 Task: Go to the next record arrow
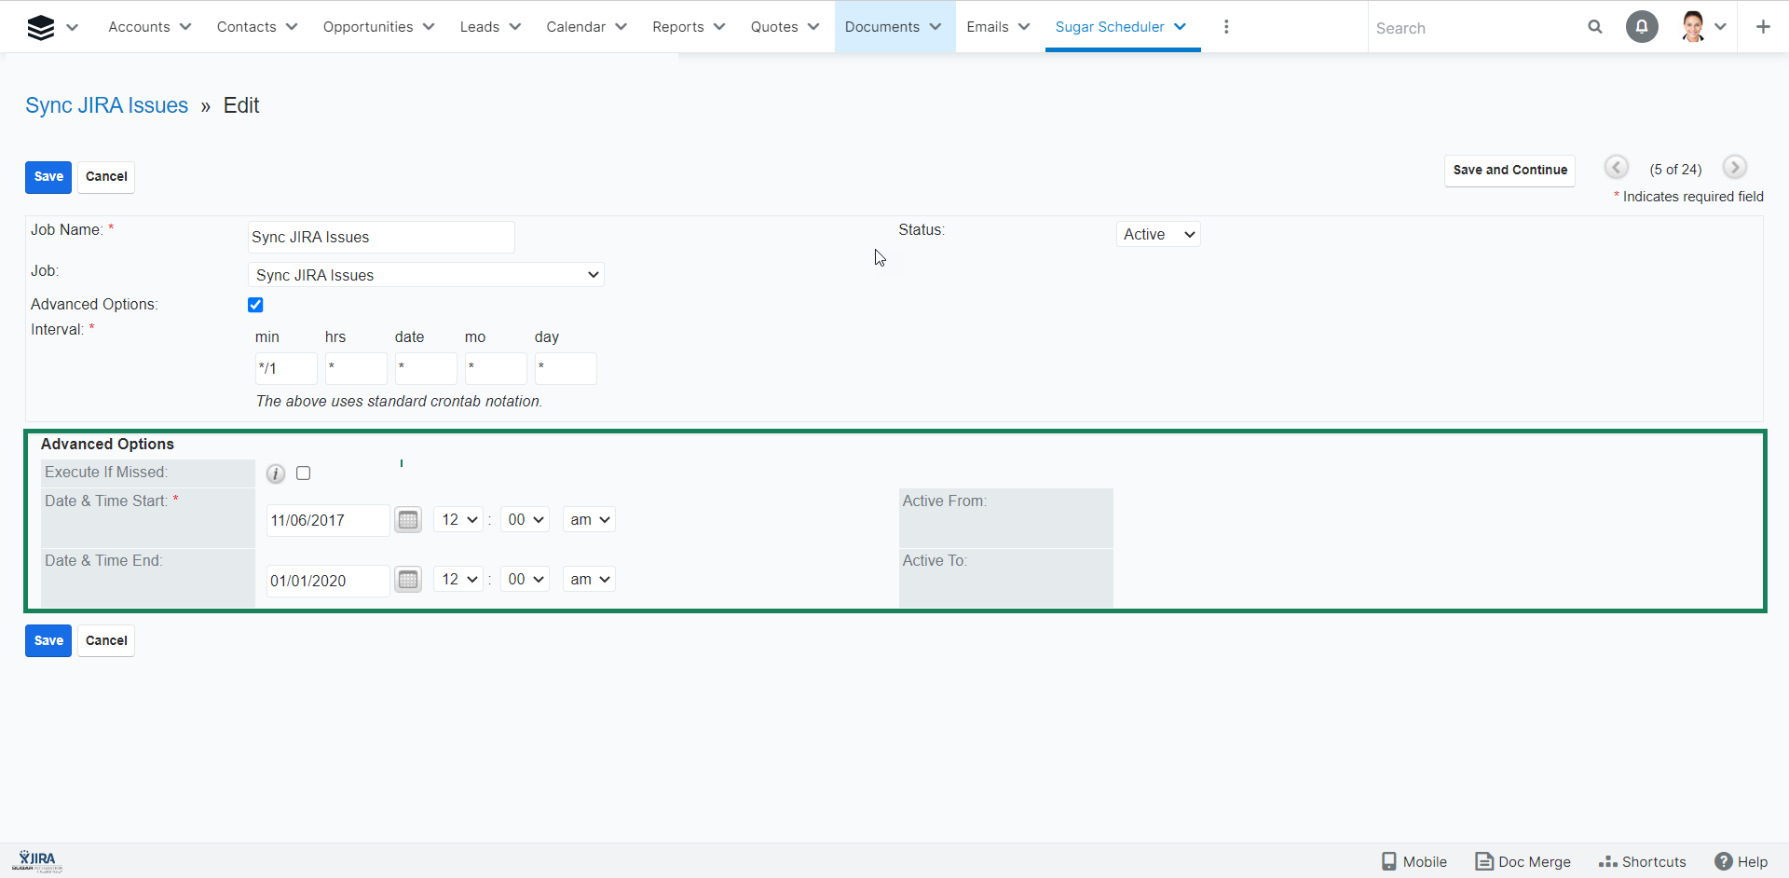click(x=1734, y=168)
